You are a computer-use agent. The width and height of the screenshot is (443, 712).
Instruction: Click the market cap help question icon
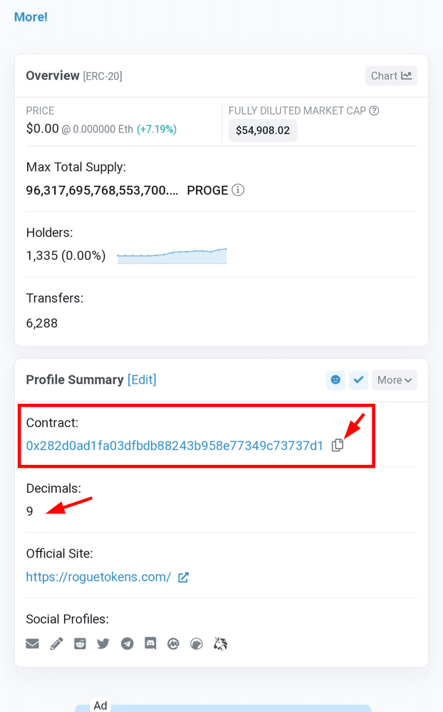pos(374,110)
